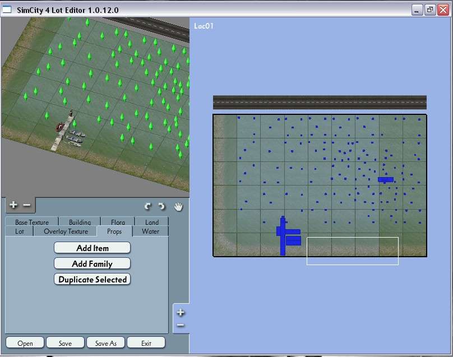This screenshot has height=357, width=453.
Task: Switch to the Land tab
Action: 151,222
